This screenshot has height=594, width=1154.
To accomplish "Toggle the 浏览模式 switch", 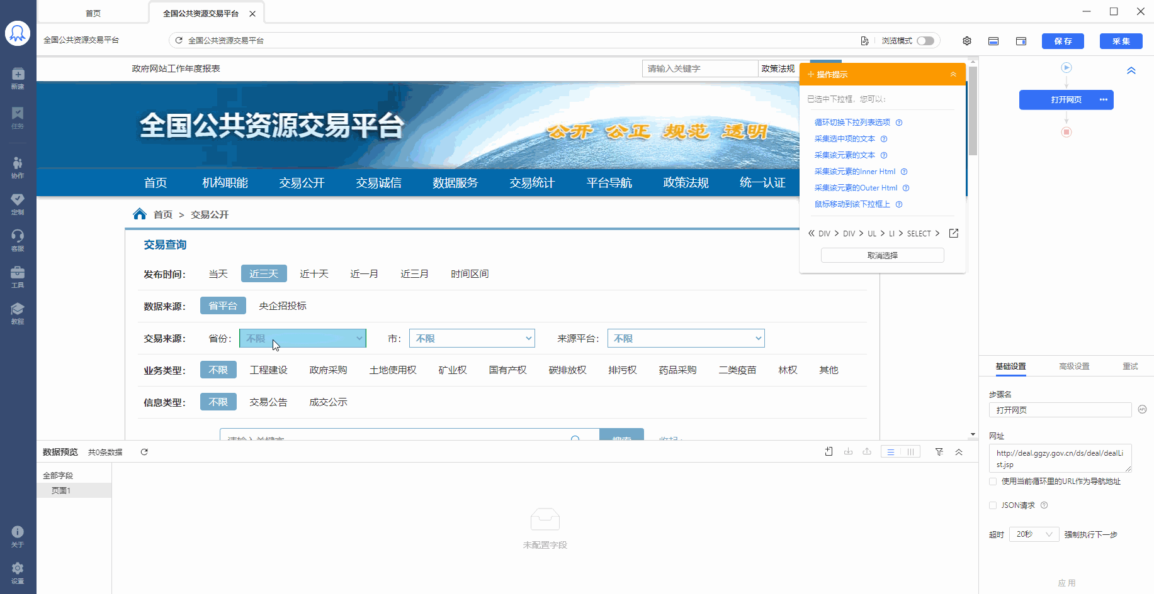I will click(925, 41).
